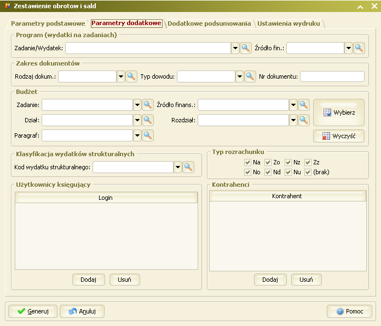Viewport: 381px width, 326px height.
Task: Expand the Rozdział dropdown
Action: point(293,120)
